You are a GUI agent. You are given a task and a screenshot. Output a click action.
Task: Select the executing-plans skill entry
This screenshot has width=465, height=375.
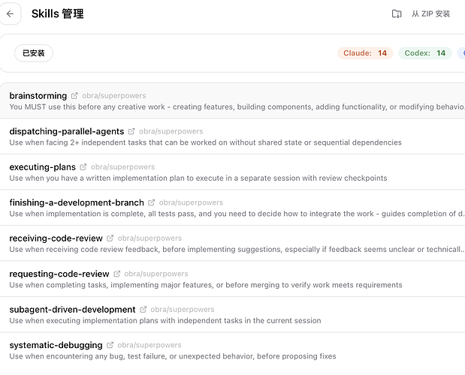[233, 172]
